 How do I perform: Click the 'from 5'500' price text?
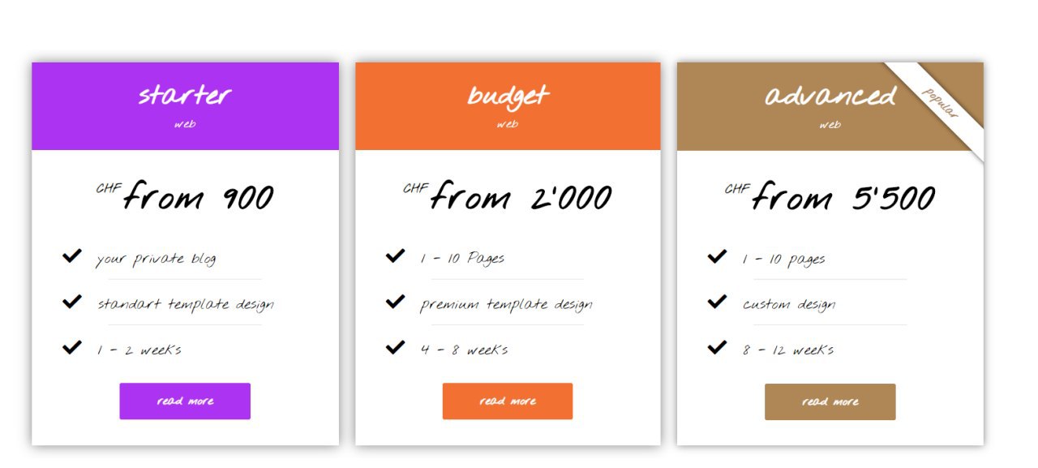pyautogui.click(x=843, y=198)
